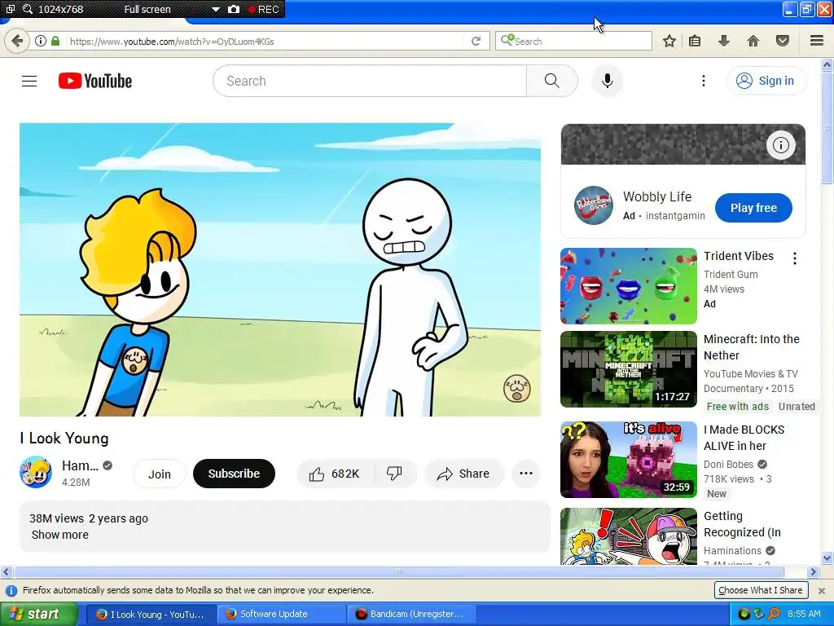Image resolution: width=834 pixels, height=626 pixels.
Task: Click the Subscribe button
Action: click(234, 474)
